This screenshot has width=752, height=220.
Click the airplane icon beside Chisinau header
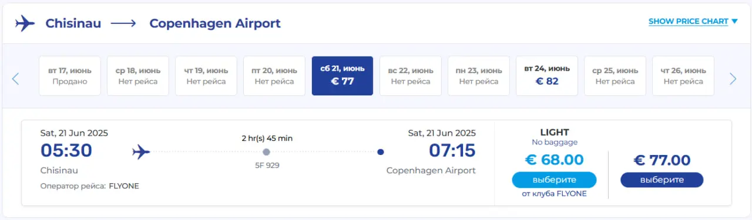pos(25,23)
